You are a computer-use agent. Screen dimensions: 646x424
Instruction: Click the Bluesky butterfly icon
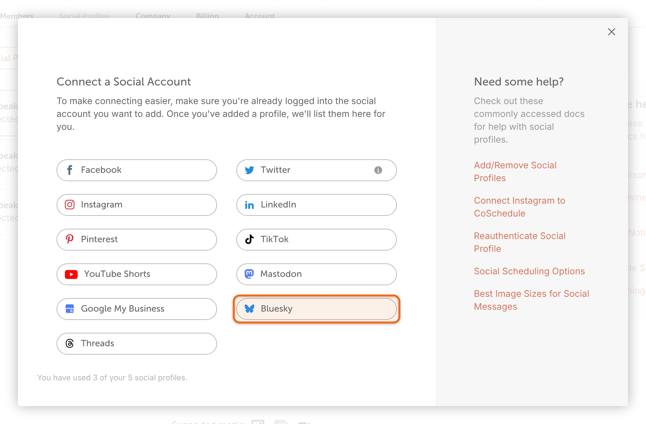pos(249,309)
